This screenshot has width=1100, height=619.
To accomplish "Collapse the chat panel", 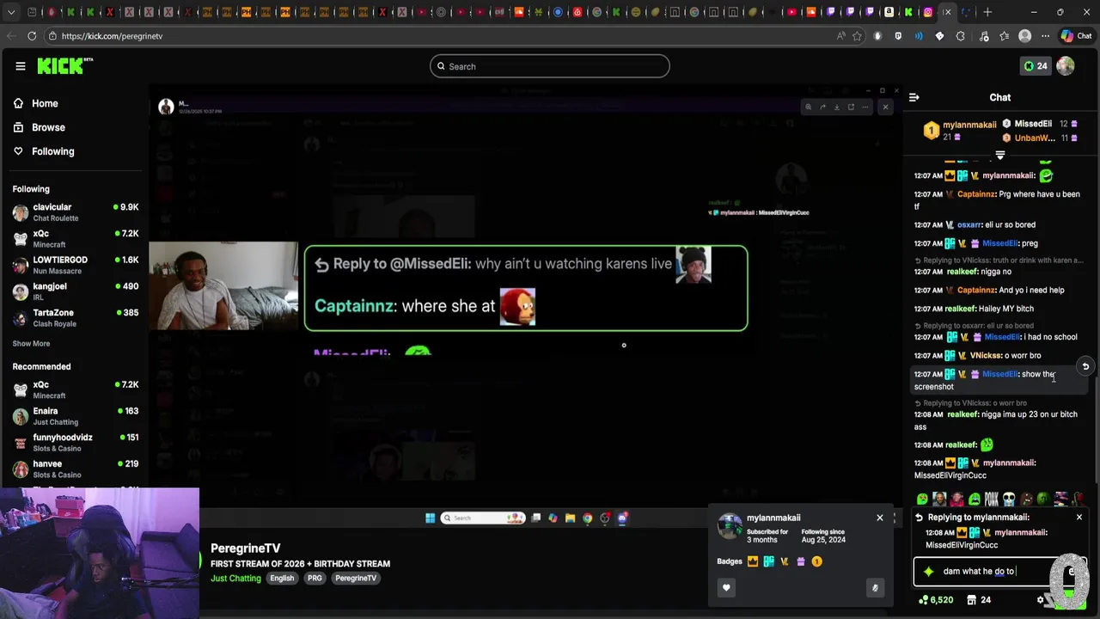I will 914,97.
